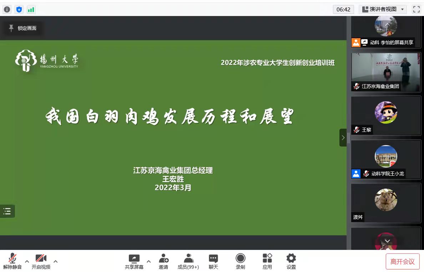This screenshot has height=272, width=424.
Task: Leave the meeting via 离开会议
Action: pyautogui.click(x=403, y=261)
